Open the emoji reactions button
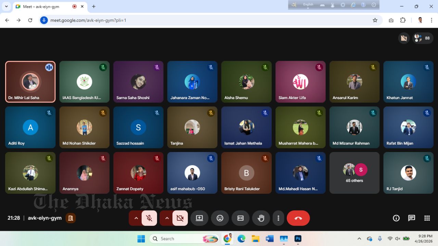This screenshot has height=246, width=438. point(220,218)
